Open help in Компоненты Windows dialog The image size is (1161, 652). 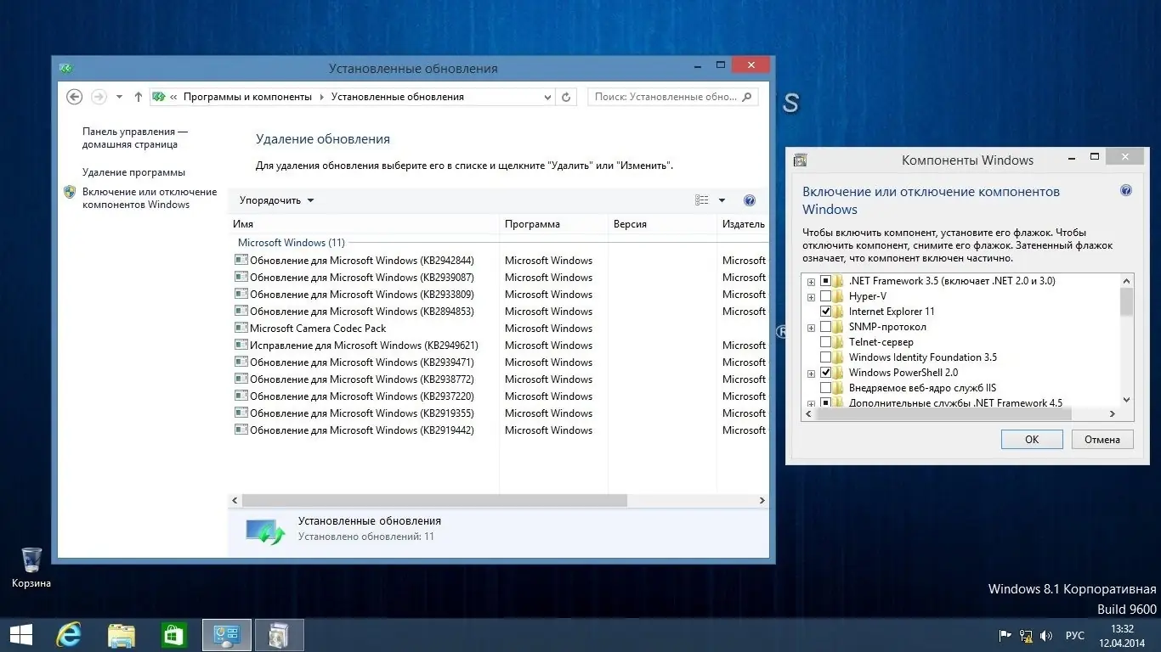tap(1126, 191)
